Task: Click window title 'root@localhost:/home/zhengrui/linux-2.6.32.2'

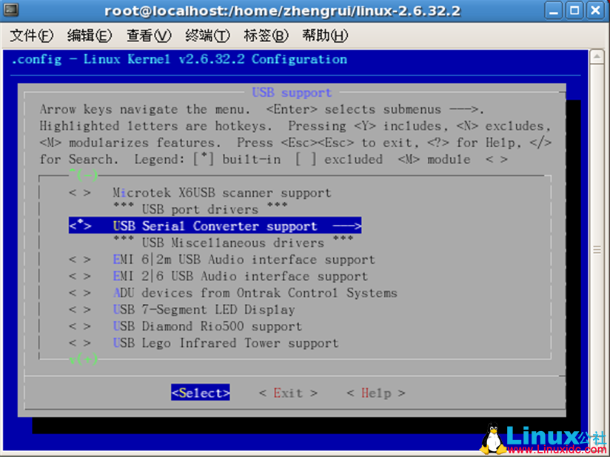Action: pyautogui.click(x=283, y=10)
